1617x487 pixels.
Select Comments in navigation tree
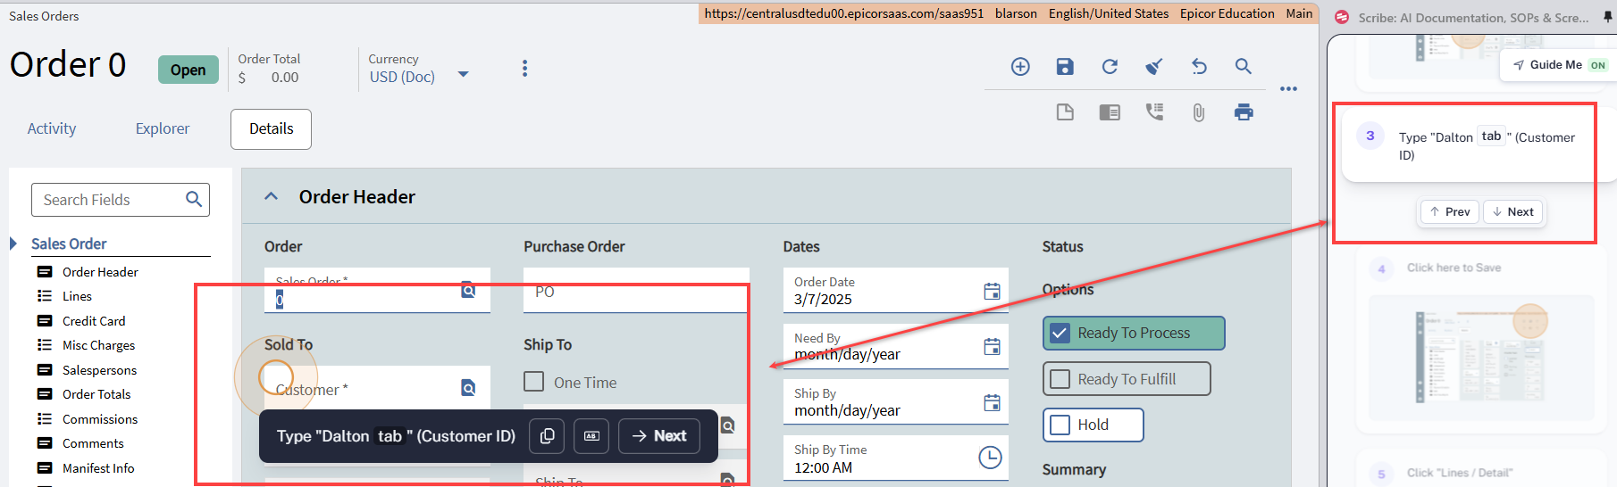pos(93,443)
